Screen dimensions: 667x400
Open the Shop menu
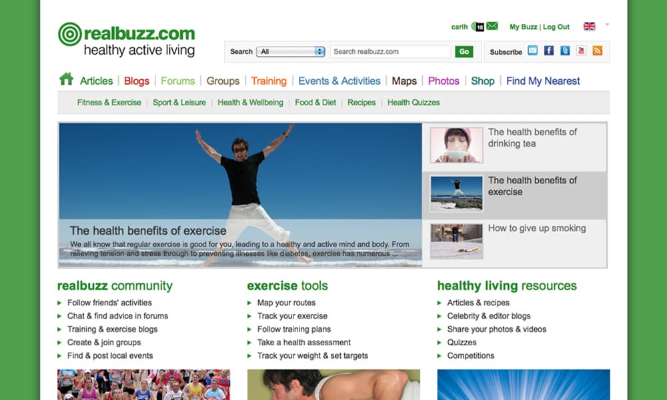pyautogui.click(x=483, y=81)
